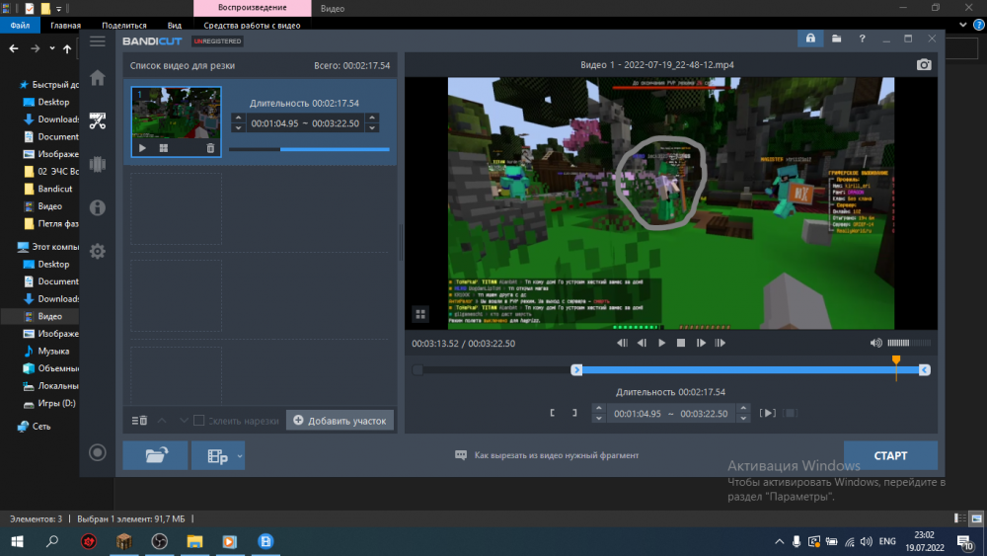Screen dimensions: 987x556
Task: Stop video playback
Action: click(x=680, y=343)
